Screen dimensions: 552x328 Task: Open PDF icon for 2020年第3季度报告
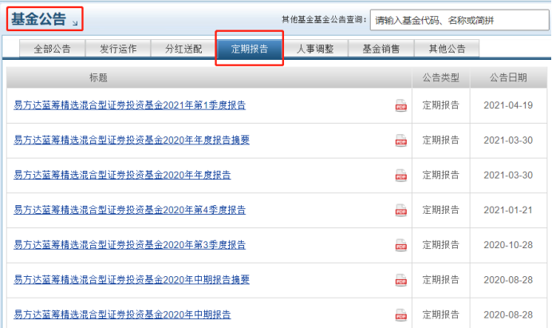401,245
